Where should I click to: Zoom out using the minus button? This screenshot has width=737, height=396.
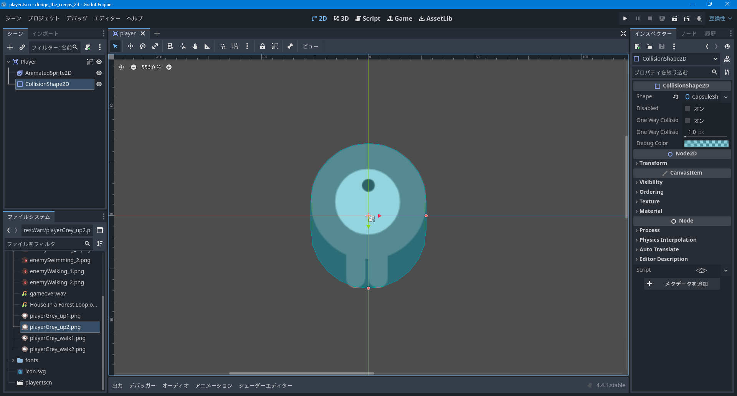tap(134, 67)
